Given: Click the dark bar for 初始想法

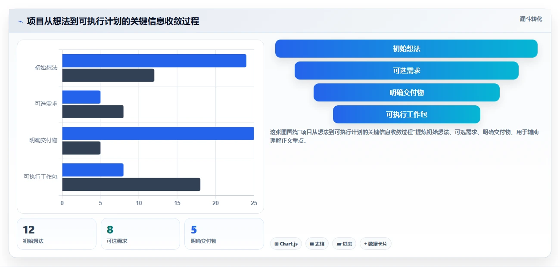Looking at the screenshot, I should point(108,75).
